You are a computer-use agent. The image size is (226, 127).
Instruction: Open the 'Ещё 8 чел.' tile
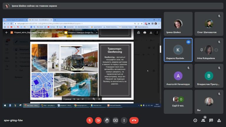(x=178, y=102)
